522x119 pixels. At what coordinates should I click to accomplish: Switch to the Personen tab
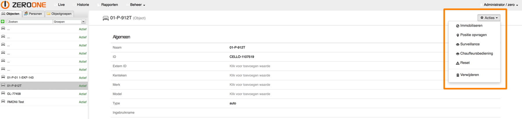tap(33, 14)
